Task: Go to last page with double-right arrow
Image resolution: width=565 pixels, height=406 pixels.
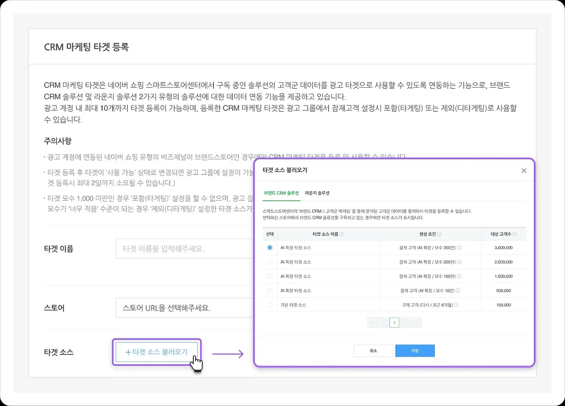Action: click(x=416, y=323)
